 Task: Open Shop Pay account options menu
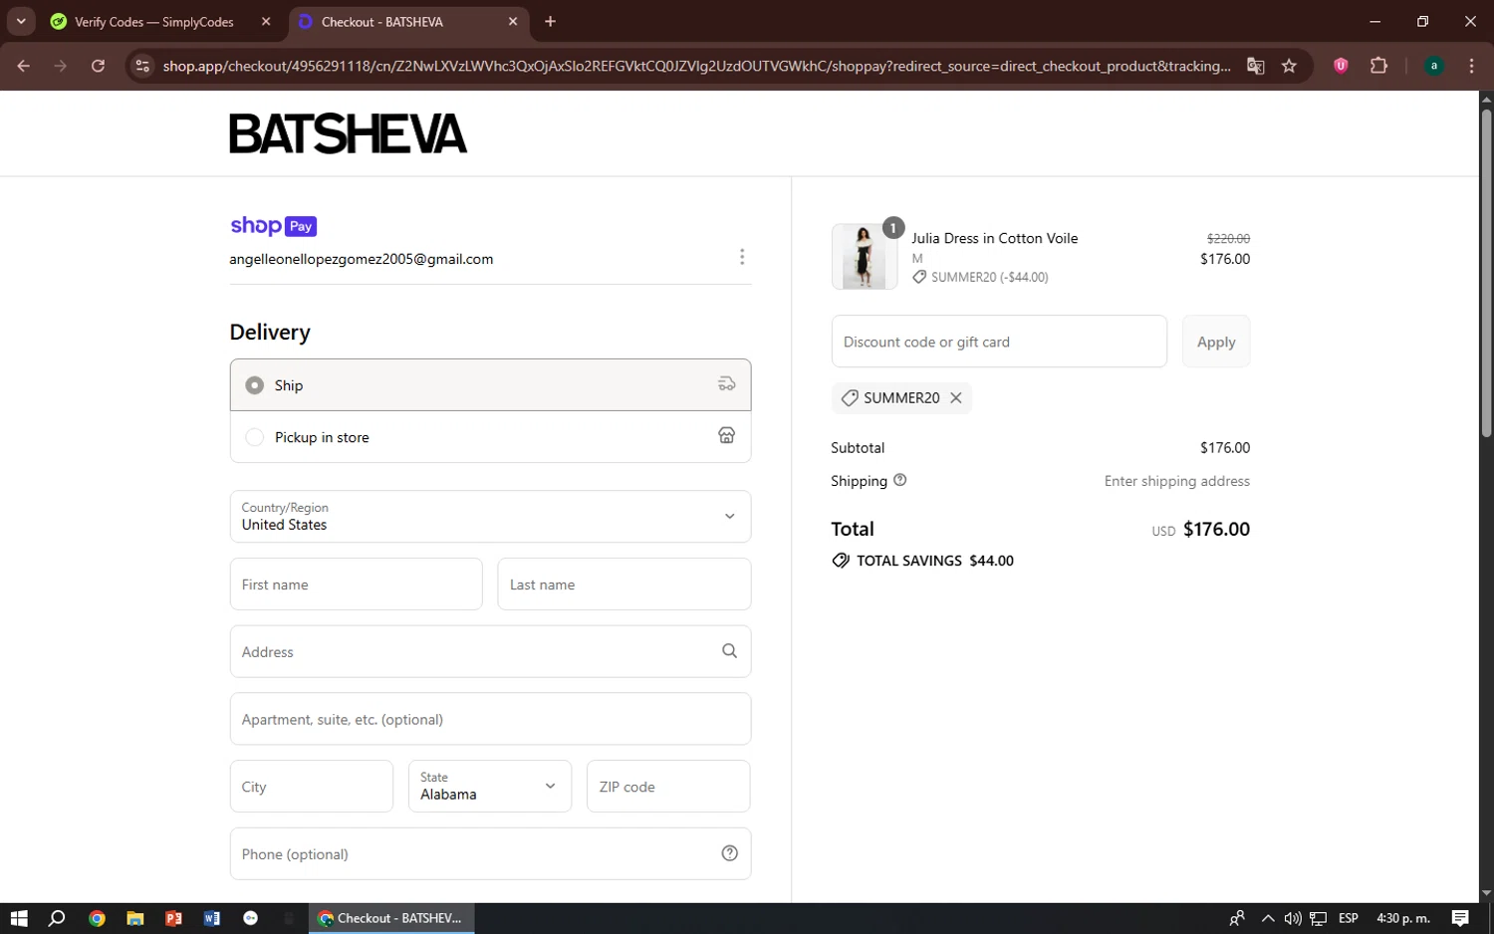pos(742,257)
